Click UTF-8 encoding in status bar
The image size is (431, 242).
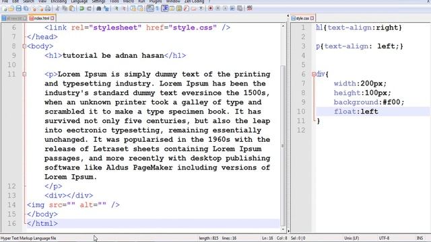384,238
